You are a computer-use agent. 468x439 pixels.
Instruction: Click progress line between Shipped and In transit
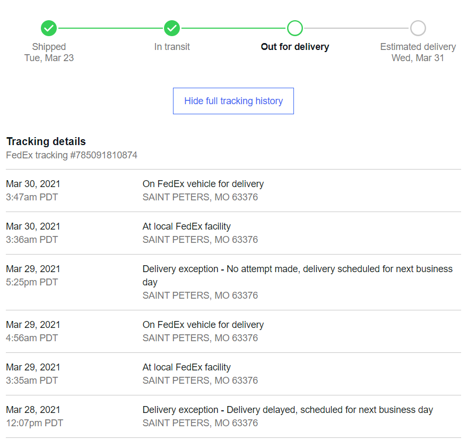110,28
